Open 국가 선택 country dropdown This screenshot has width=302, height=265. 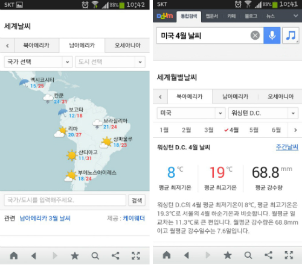point(38,62)
